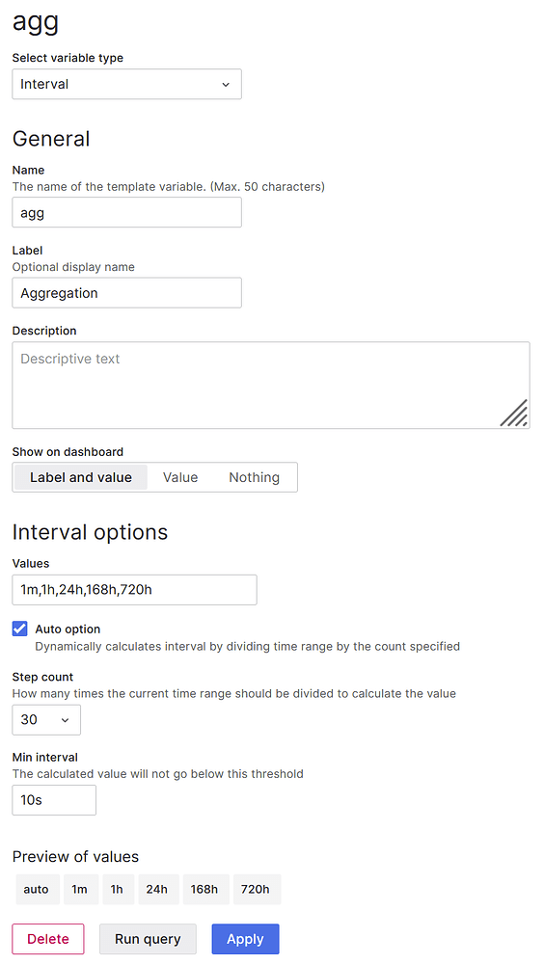Image resolution: width=544 pixels, height=964 pixels.
Task: Apply the variable changes
Action: [245, 939]
